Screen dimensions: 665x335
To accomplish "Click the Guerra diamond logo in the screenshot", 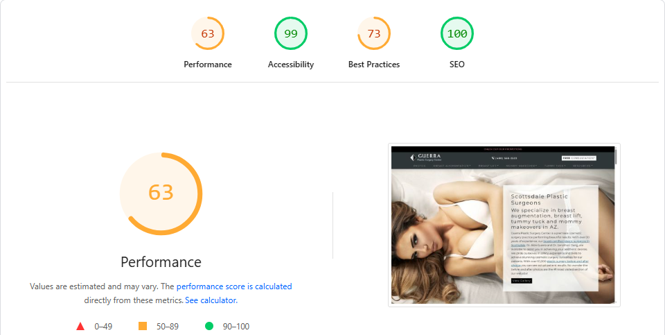I will tap(413, 157).
